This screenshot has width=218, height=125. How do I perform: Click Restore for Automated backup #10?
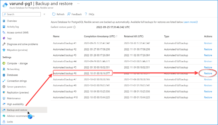pyautogui.click(x=208, y=97)
